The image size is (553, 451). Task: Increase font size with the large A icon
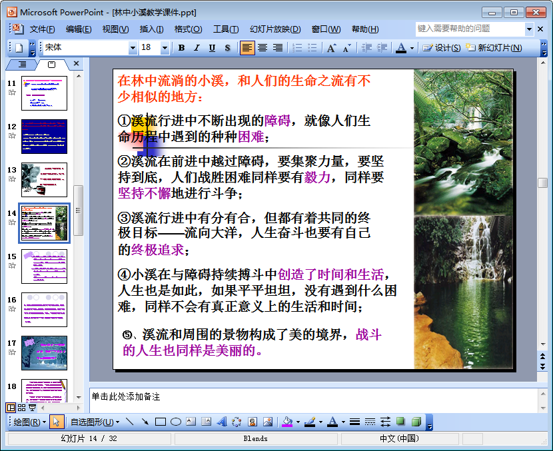tap(331, 47)
